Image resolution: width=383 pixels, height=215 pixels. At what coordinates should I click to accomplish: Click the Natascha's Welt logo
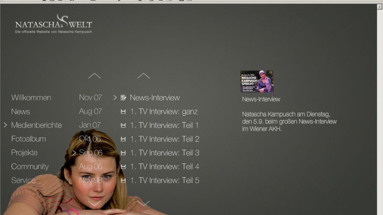coord(54,24)
